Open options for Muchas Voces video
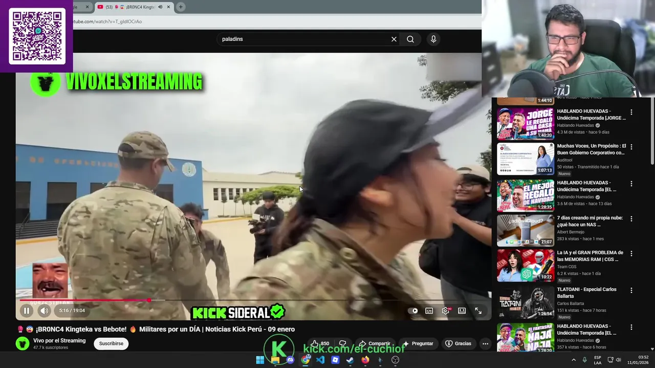 631,147
